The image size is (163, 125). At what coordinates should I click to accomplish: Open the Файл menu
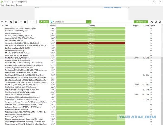coord(2,5)
